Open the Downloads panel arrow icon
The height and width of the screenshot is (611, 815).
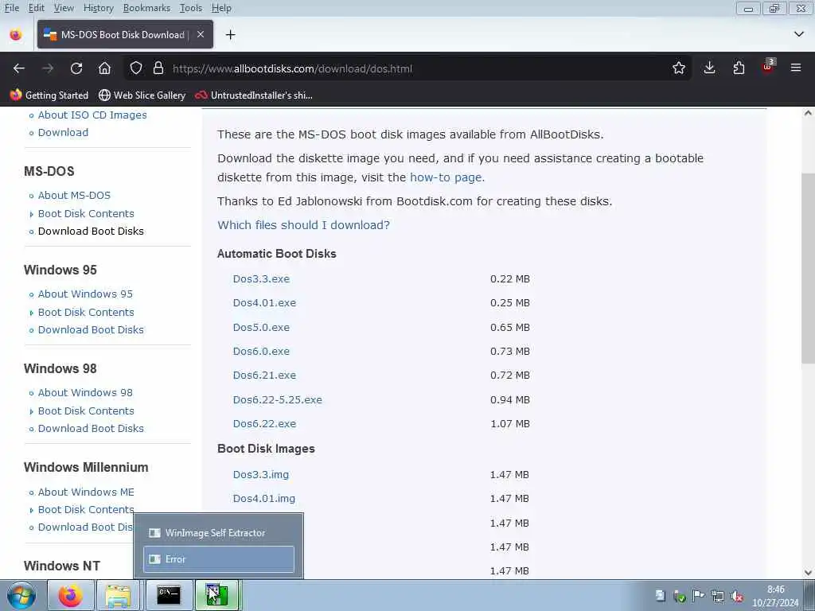(709, 68)
